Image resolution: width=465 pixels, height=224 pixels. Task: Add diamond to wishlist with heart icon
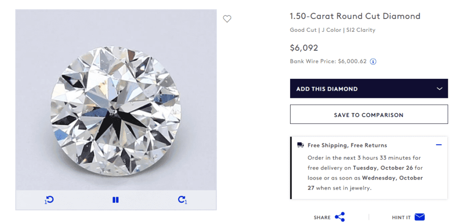(227, 19)
